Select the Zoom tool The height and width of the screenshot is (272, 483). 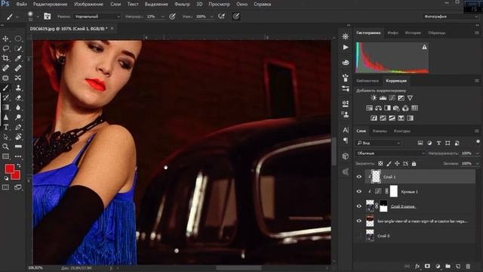pyautogui.click(x=5, y=147)
